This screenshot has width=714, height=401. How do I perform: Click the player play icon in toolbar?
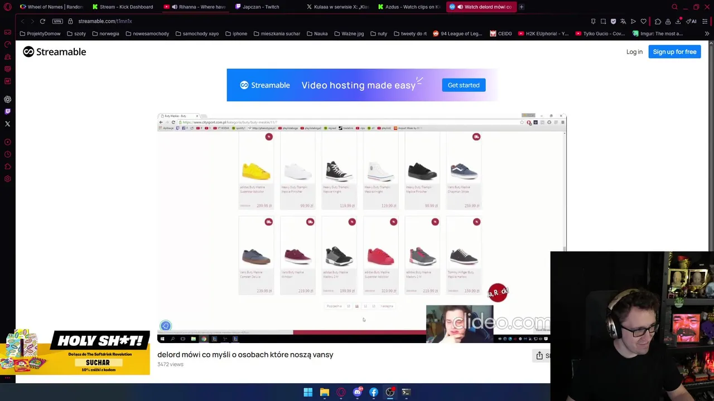pyautogui.click(x=633, y=21)
